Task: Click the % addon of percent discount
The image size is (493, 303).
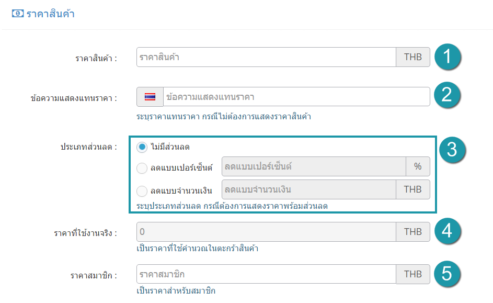Action: coord(418,166)
